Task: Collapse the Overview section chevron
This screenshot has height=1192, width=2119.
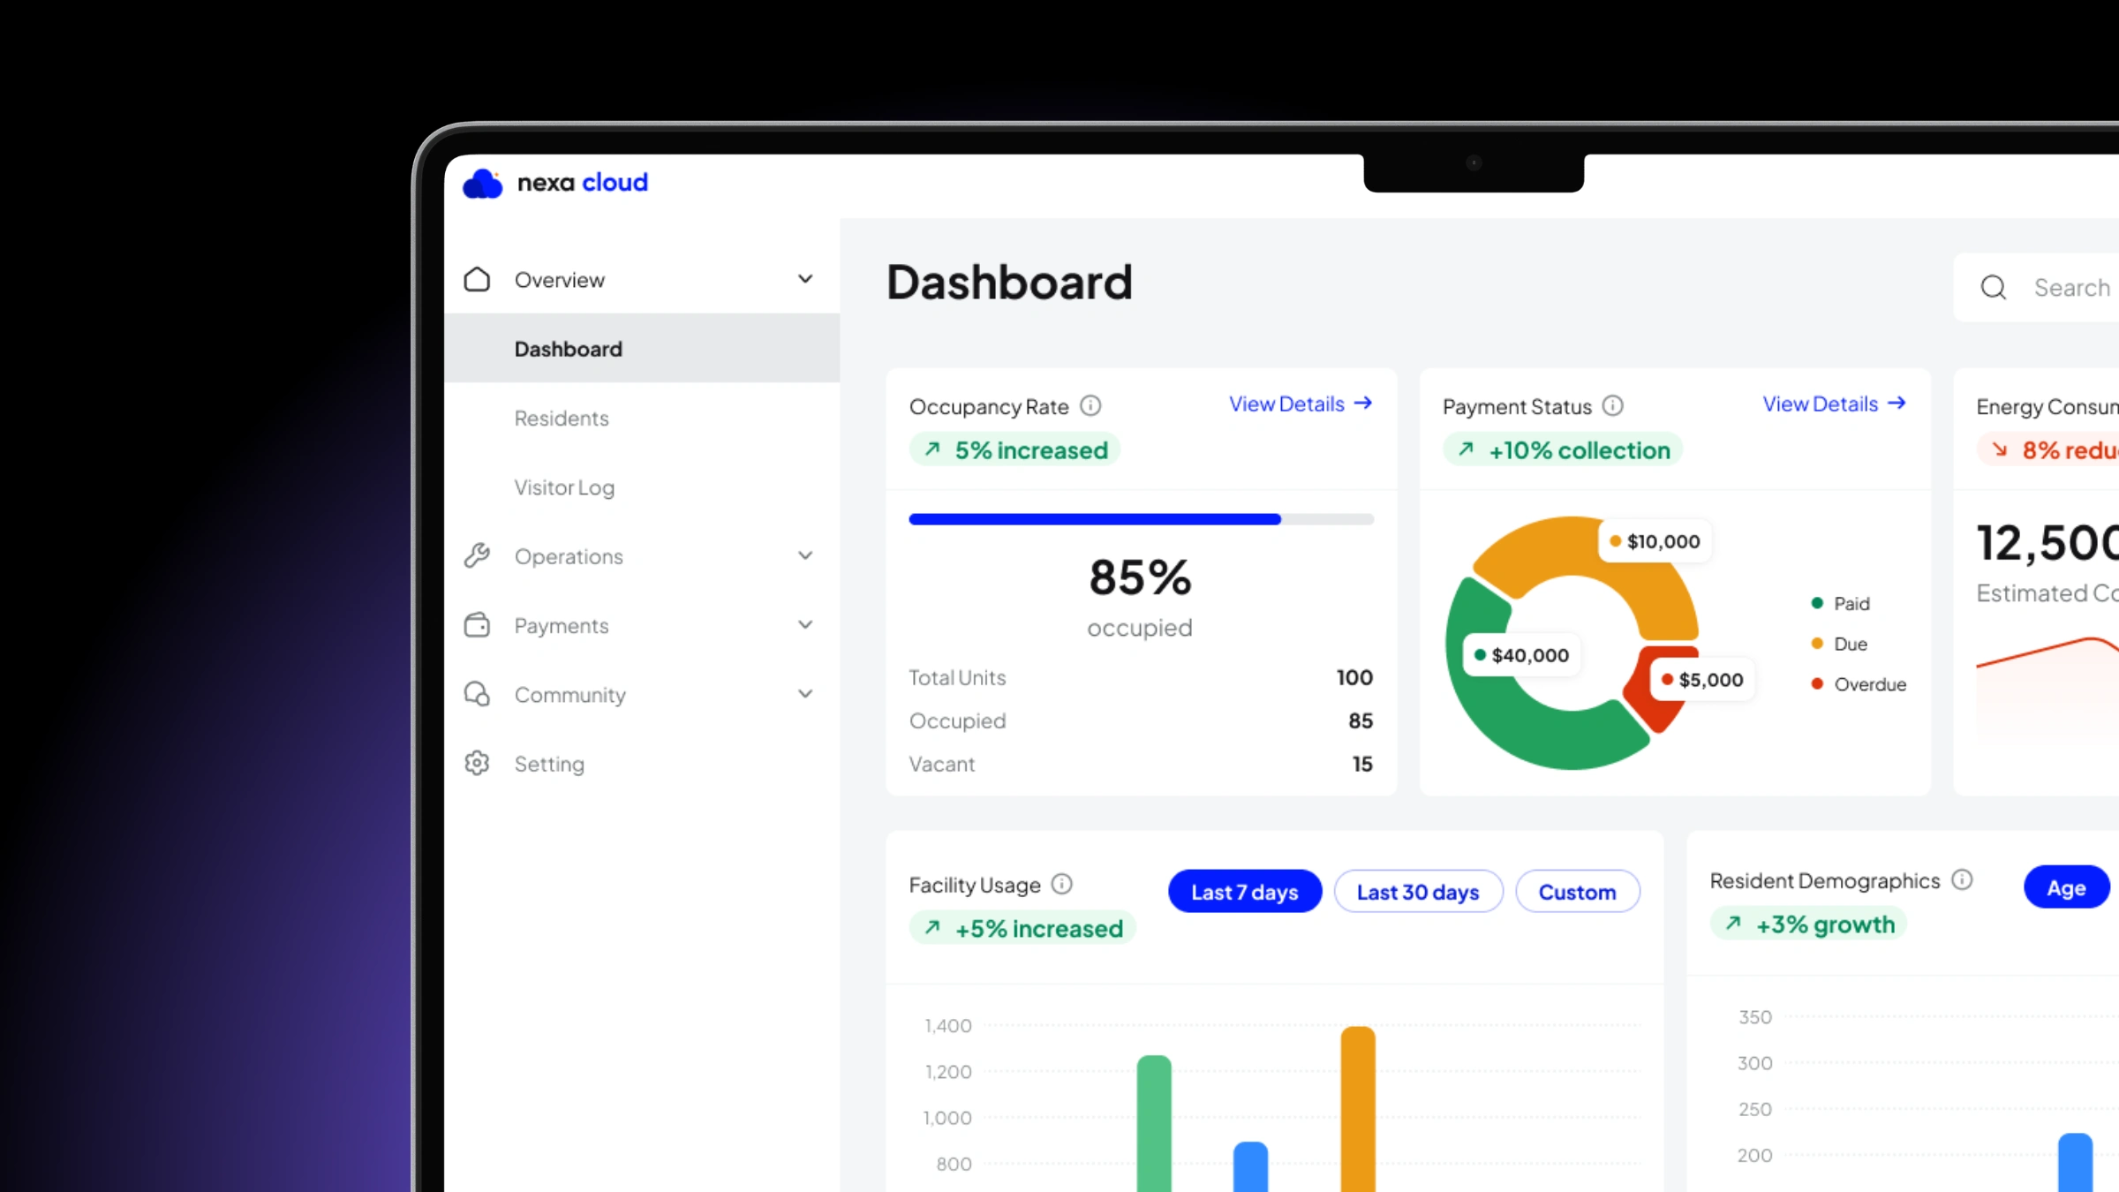Action: point(805,279)
